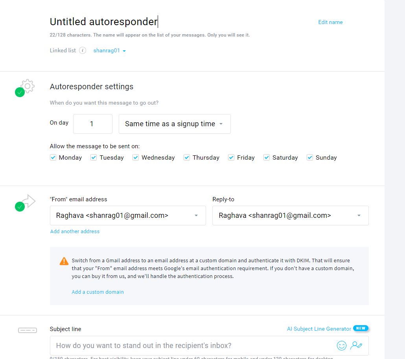Screen dimensions: 405x359
Task: Open Same time as a signup time dropdown
Action: click(175, 124)
